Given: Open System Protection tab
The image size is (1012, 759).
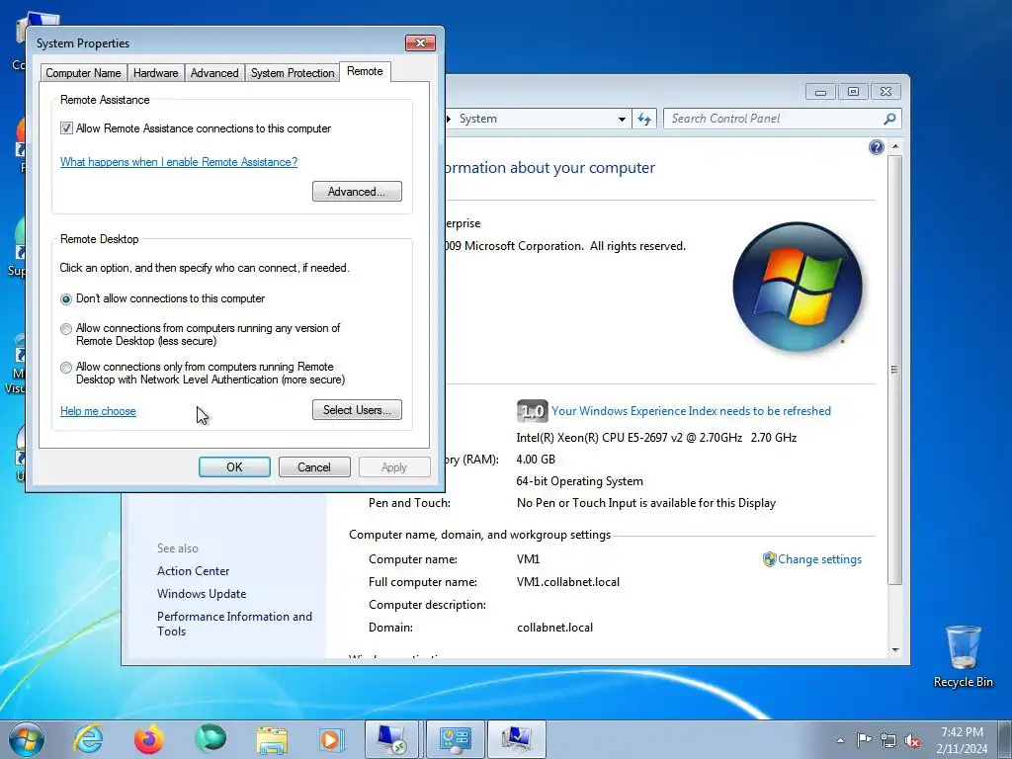Looking at the screenshot, I should 293,73.
